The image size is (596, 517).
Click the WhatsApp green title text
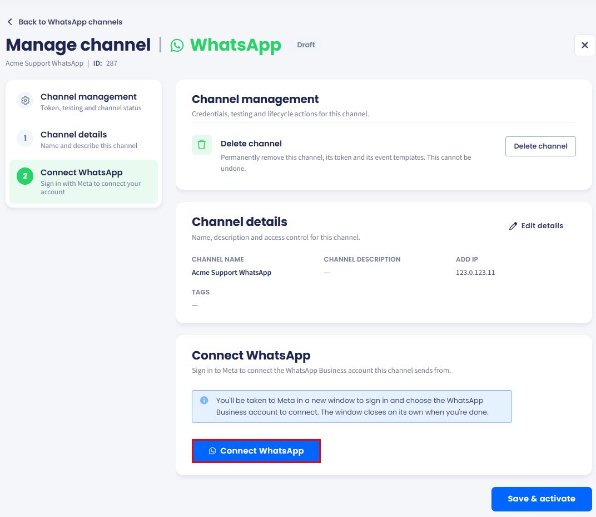pos(235,45)
